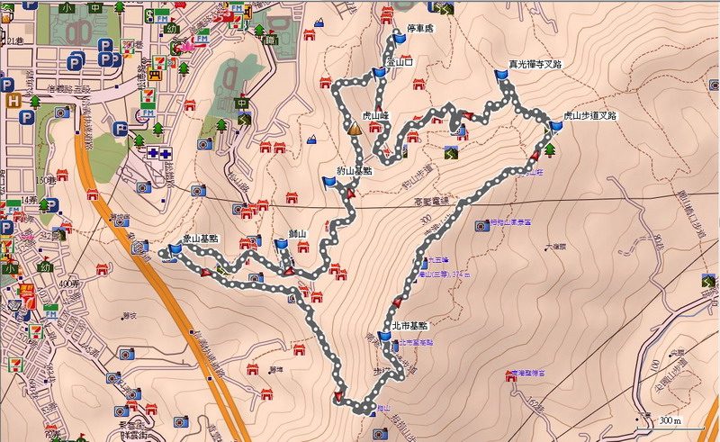
Task: Select the 虎山步道叉路 flag waypoint
Action: (555, 127)
